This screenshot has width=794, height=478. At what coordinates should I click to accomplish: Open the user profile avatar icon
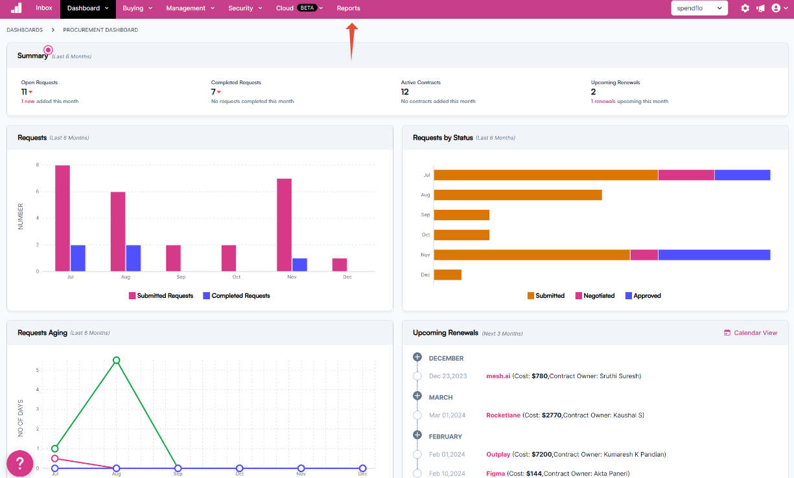point(776,8)
